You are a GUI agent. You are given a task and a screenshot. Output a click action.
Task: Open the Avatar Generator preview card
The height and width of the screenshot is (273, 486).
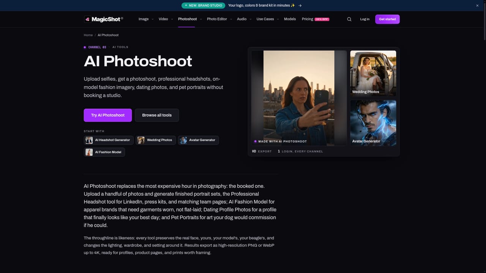(x=373, y=123)
